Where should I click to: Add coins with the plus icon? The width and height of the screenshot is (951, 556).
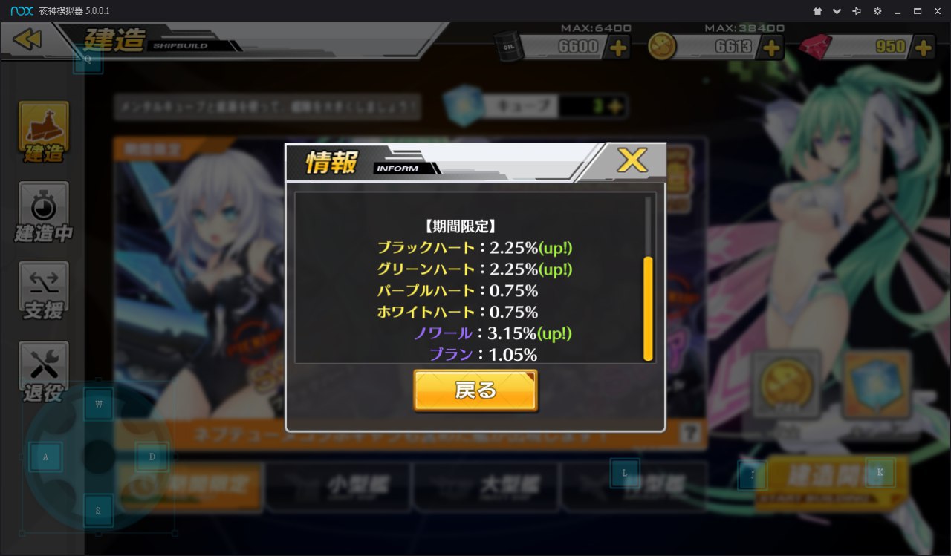coord(772,48)
